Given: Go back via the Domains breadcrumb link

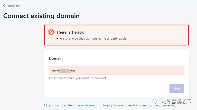Looking at the screenshot, I should coord(13,6).
